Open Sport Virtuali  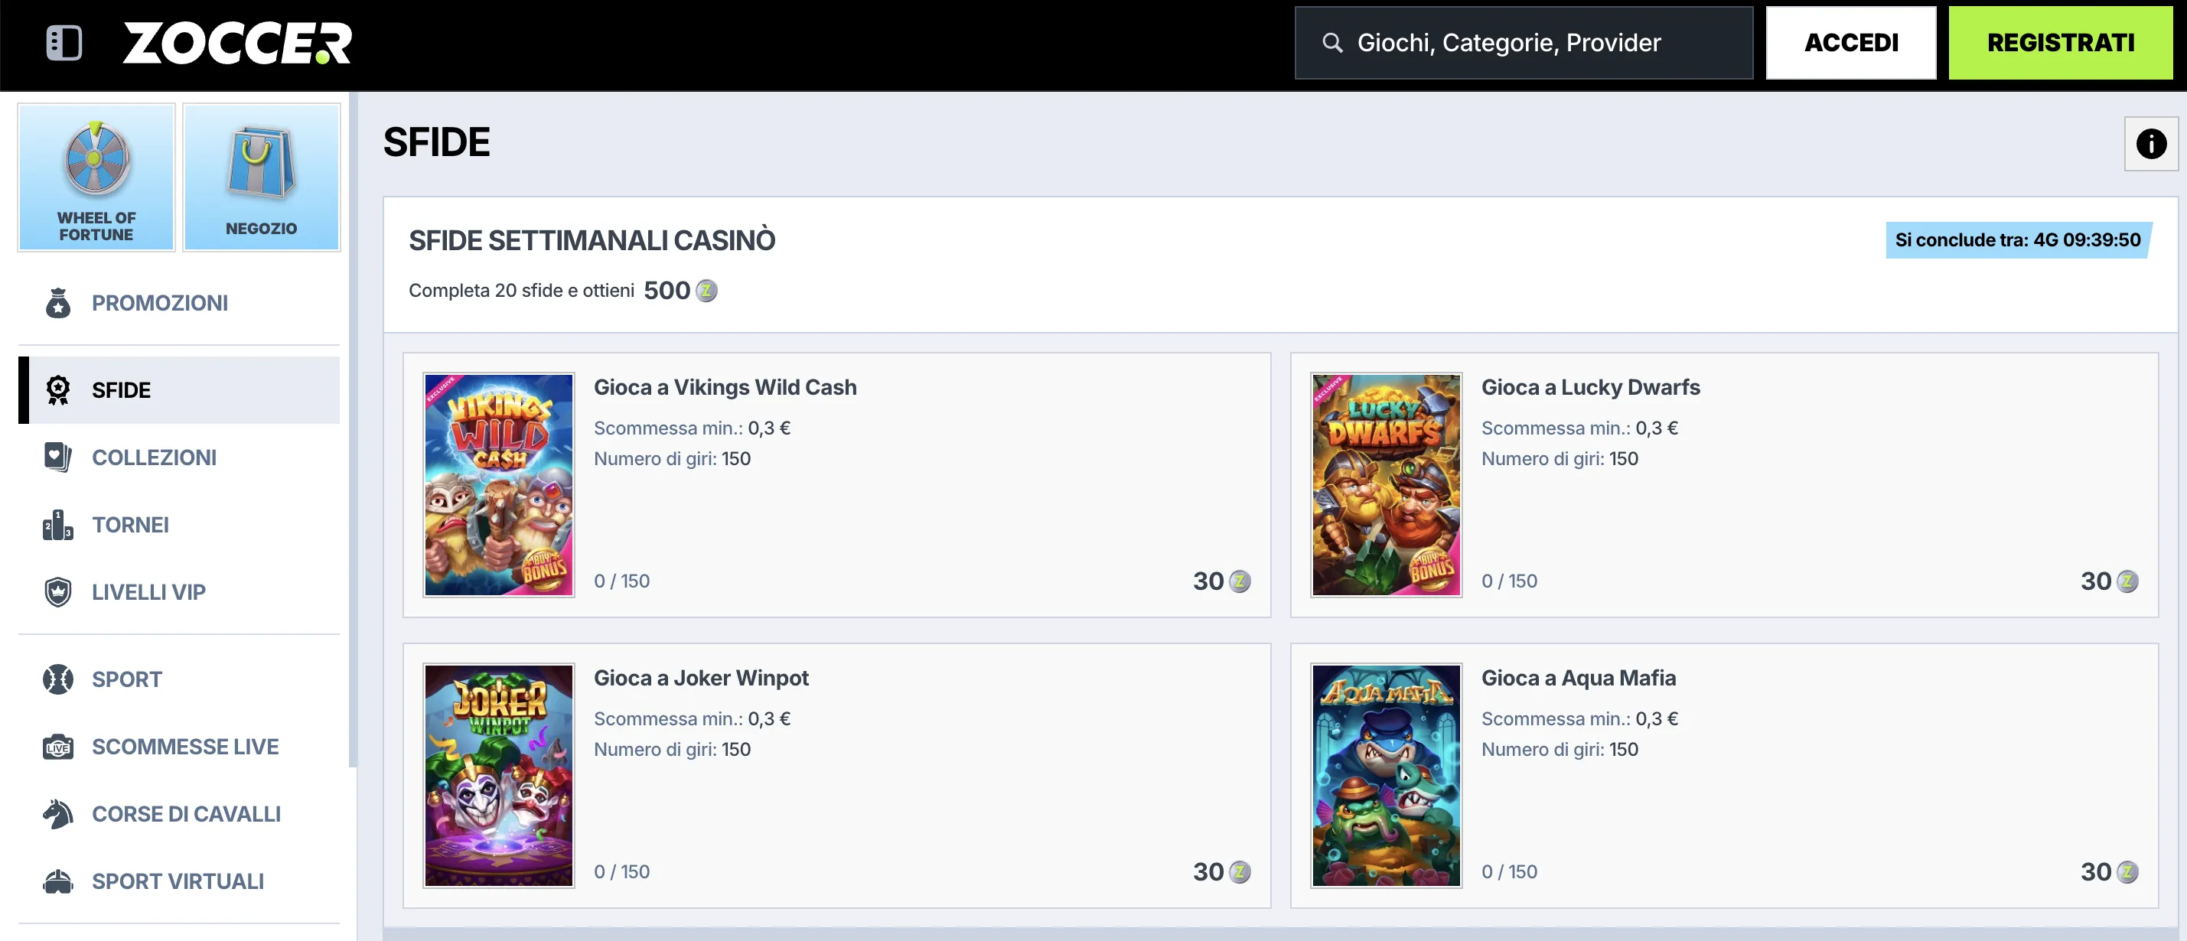tap(179, 881)
